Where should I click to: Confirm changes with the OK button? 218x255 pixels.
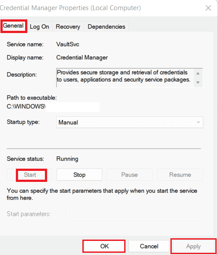click(x=104, y=246)
